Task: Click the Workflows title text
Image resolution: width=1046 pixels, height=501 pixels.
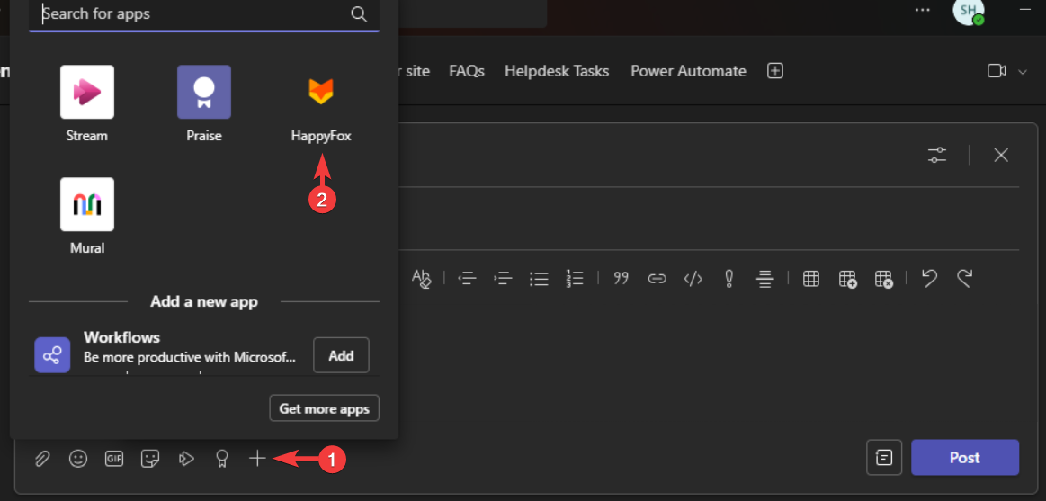Action: click(x=122, y=337)
